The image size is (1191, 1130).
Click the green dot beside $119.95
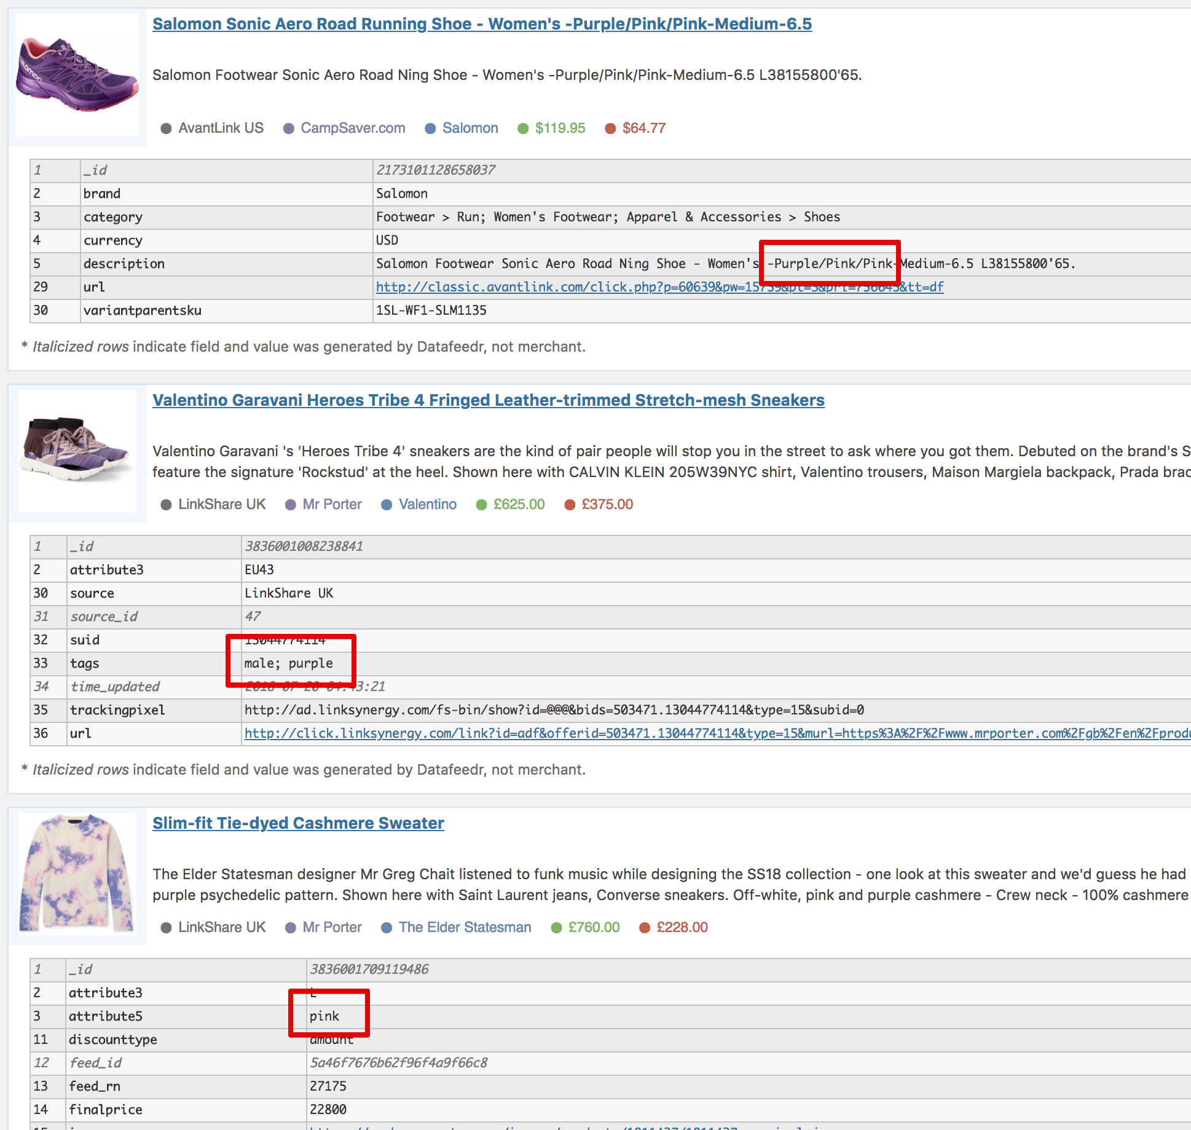(x=523, y=128)
